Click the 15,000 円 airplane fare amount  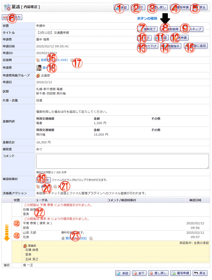(x=101, y=135)
